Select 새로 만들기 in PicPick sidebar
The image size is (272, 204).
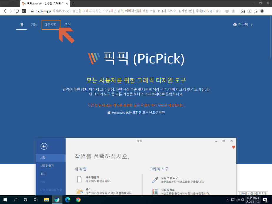pyautogui.click(x=51, y=166)
